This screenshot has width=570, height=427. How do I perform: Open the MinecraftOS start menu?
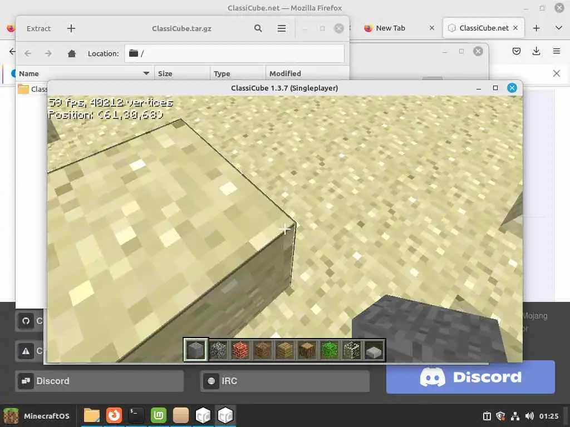[x=37, y=416]
